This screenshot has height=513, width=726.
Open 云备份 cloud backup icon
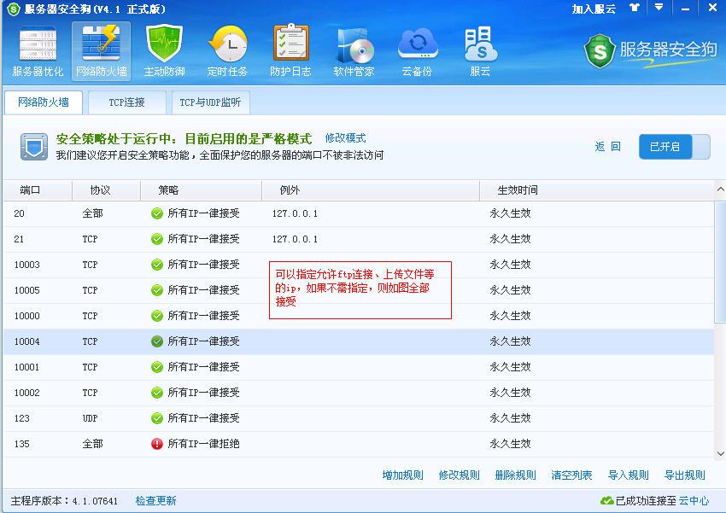[417, 51]
